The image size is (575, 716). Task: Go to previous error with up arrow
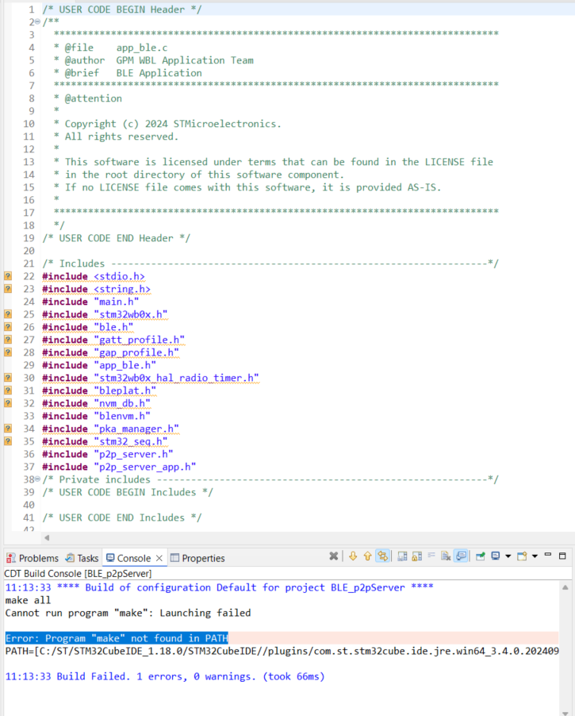click(367, 556)
